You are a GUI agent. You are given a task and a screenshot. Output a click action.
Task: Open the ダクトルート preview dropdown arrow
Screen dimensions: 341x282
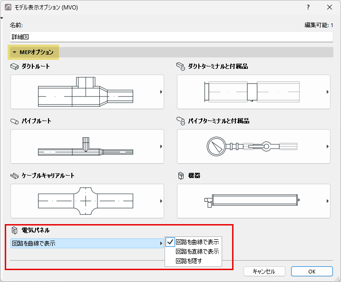[x=161, y=92]
